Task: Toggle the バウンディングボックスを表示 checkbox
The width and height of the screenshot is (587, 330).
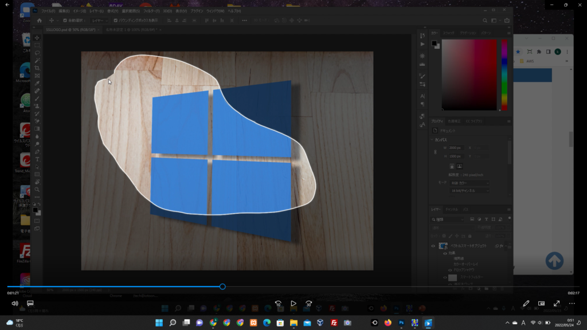Action: tap(115, 21)
